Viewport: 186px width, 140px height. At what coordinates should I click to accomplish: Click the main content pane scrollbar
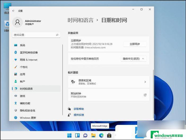coord(153,94)
